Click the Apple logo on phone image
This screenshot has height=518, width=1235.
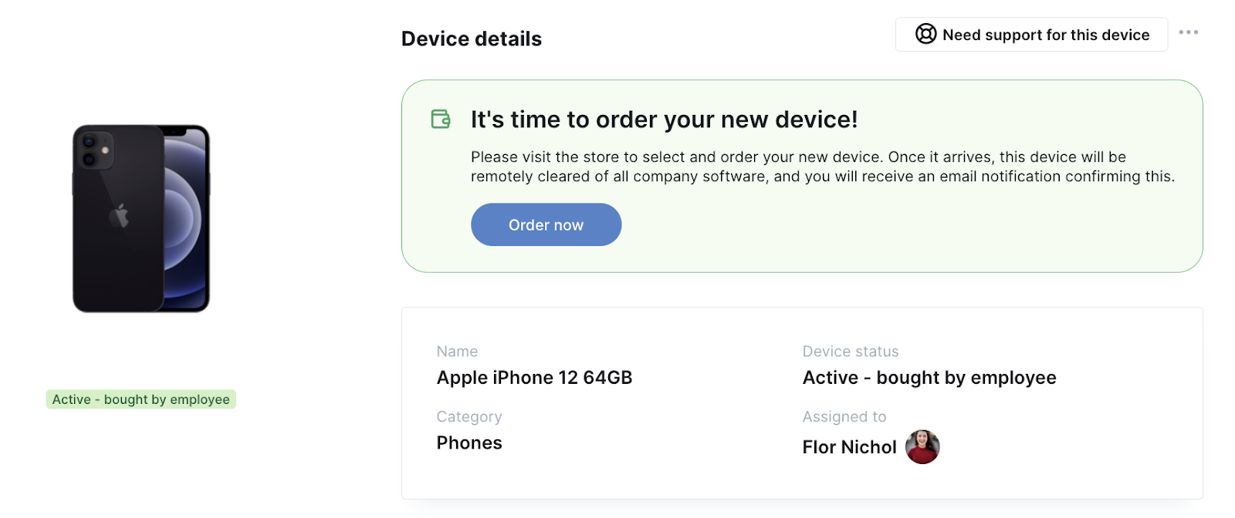(119, 216)
